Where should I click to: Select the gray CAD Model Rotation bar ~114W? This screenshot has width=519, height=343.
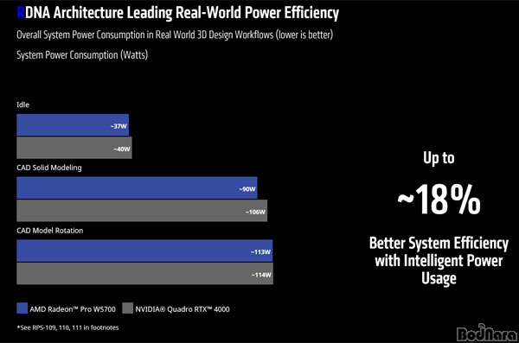(x=145, y=274)
